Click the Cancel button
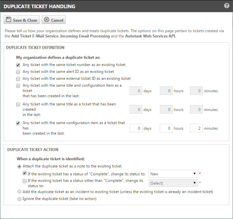233x219 pixels. [53, 20]
